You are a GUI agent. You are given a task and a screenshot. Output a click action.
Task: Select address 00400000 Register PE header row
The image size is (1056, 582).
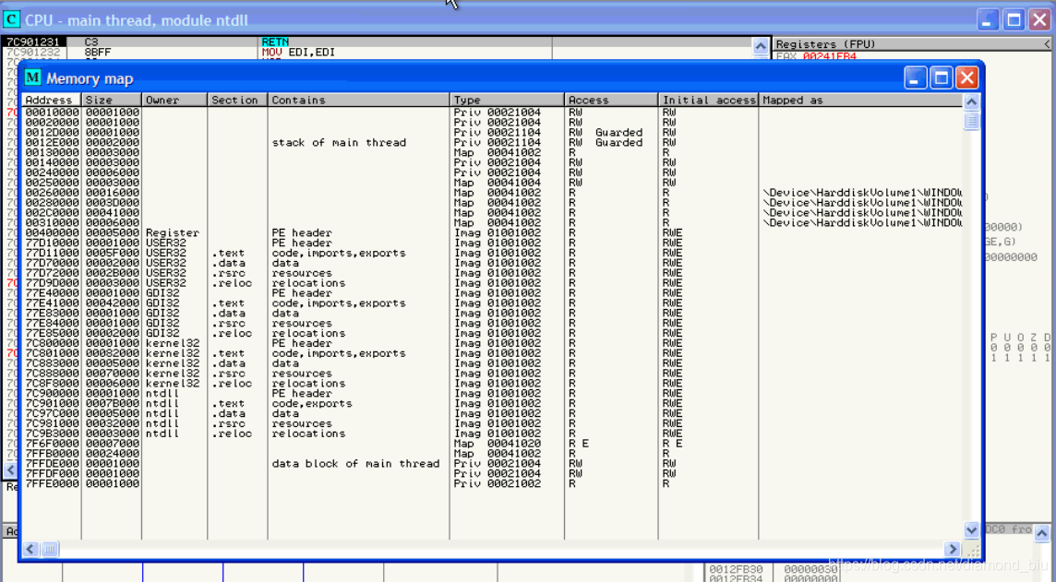pos(493,232)
